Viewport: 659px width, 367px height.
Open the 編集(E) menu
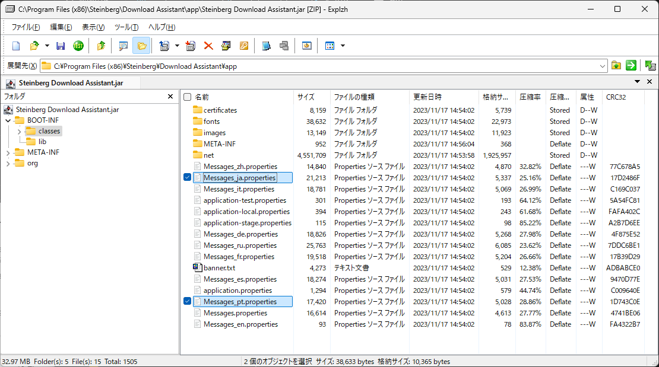(61, 27)
